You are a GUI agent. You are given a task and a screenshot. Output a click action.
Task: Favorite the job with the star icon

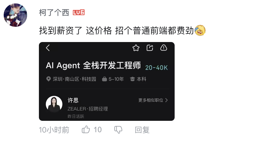pyautogui.click(x=136, y=48)
